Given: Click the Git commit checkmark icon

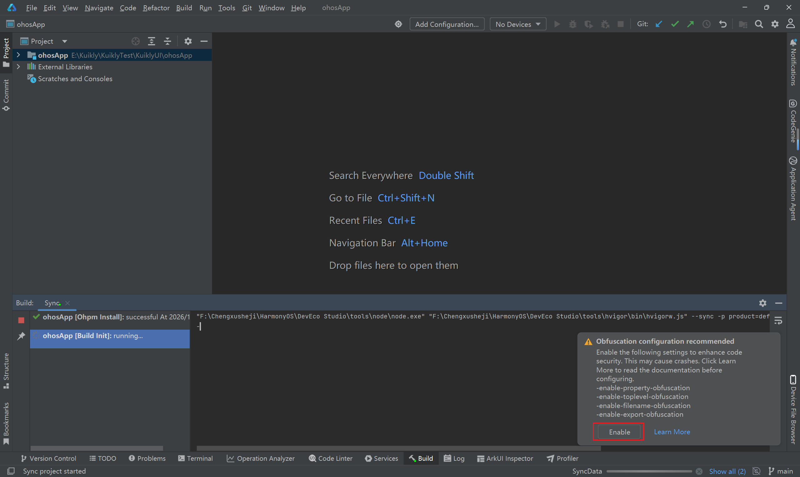Looking at the screenshot, I should point(675,24).
